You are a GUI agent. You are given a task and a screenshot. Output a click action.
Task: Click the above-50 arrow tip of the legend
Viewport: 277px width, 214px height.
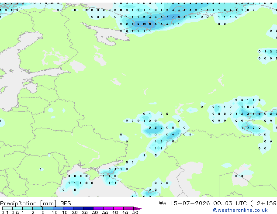pyautogui.click(x=138, y=208)
